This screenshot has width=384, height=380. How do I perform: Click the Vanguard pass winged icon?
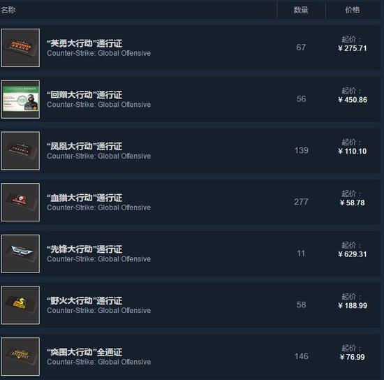[x=20, y=254]
